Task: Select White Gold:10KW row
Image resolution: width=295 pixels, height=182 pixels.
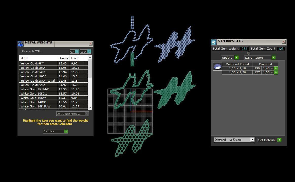Action: point(53,98)
